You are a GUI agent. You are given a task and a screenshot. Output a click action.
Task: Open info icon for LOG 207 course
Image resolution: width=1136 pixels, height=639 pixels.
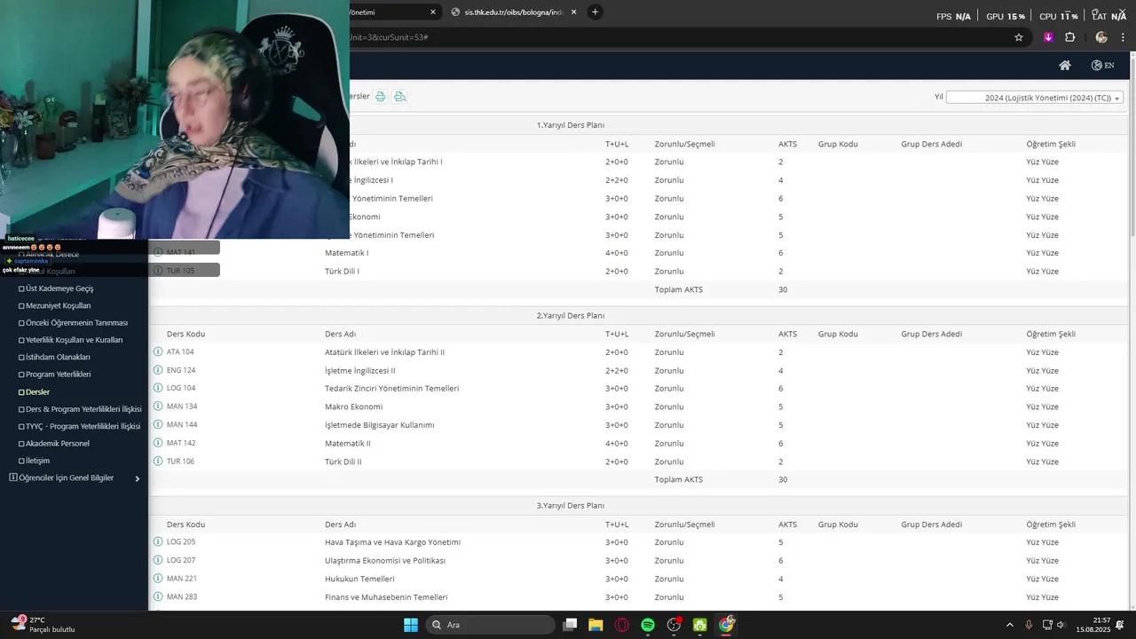158,561
